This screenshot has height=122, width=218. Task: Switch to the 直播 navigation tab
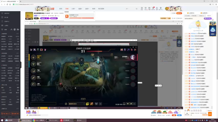pyautogui.click(x=67, y=9)
